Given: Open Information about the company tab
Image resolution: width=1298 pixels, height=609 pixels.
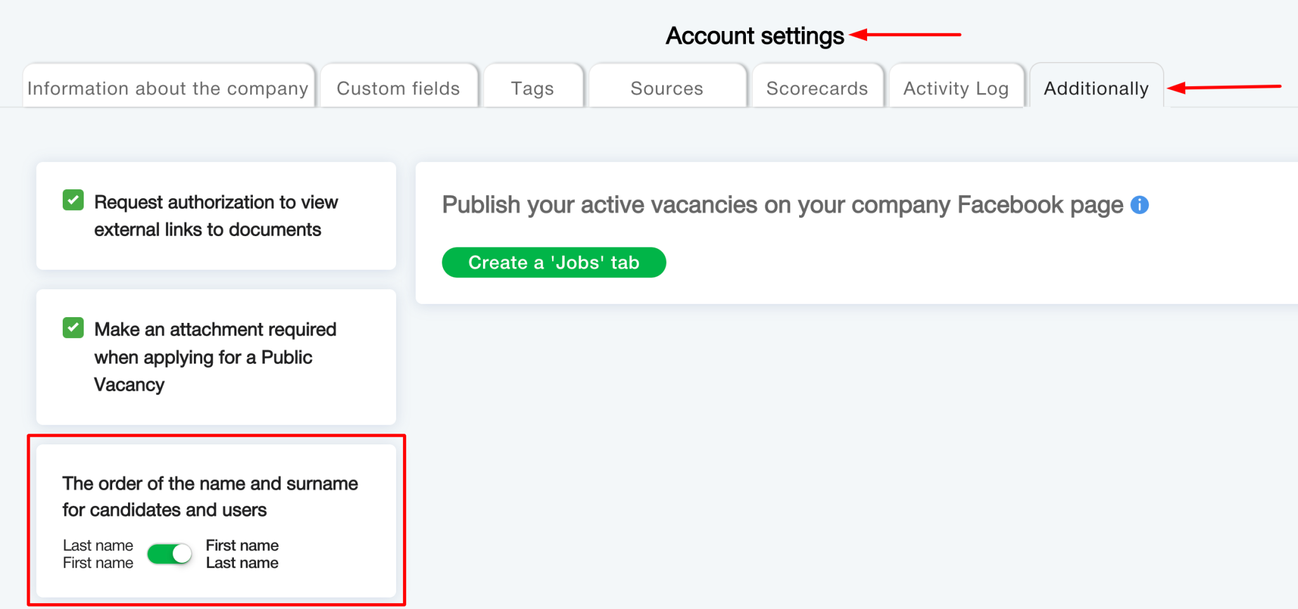Looking at the screenshot, I should coord(168,88).
